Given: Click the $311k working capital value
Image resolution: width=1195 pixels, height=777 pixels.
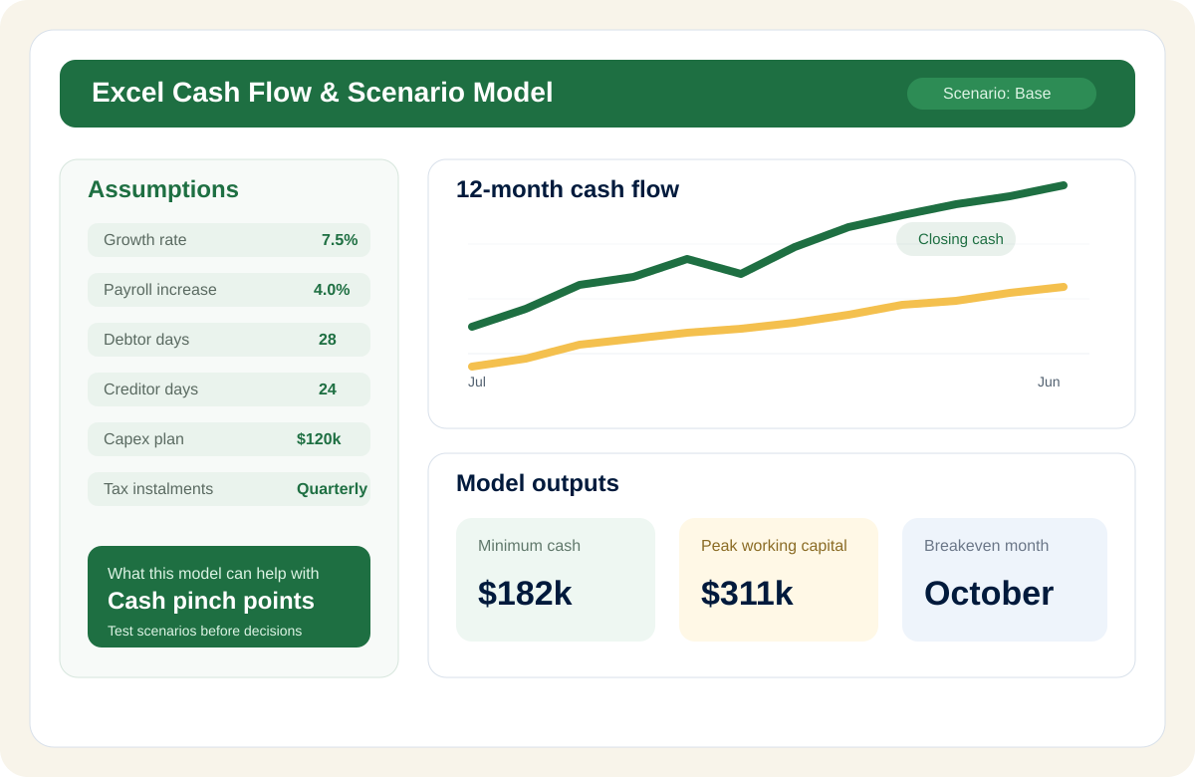Looking at the screenshot, I should [747, 593].
